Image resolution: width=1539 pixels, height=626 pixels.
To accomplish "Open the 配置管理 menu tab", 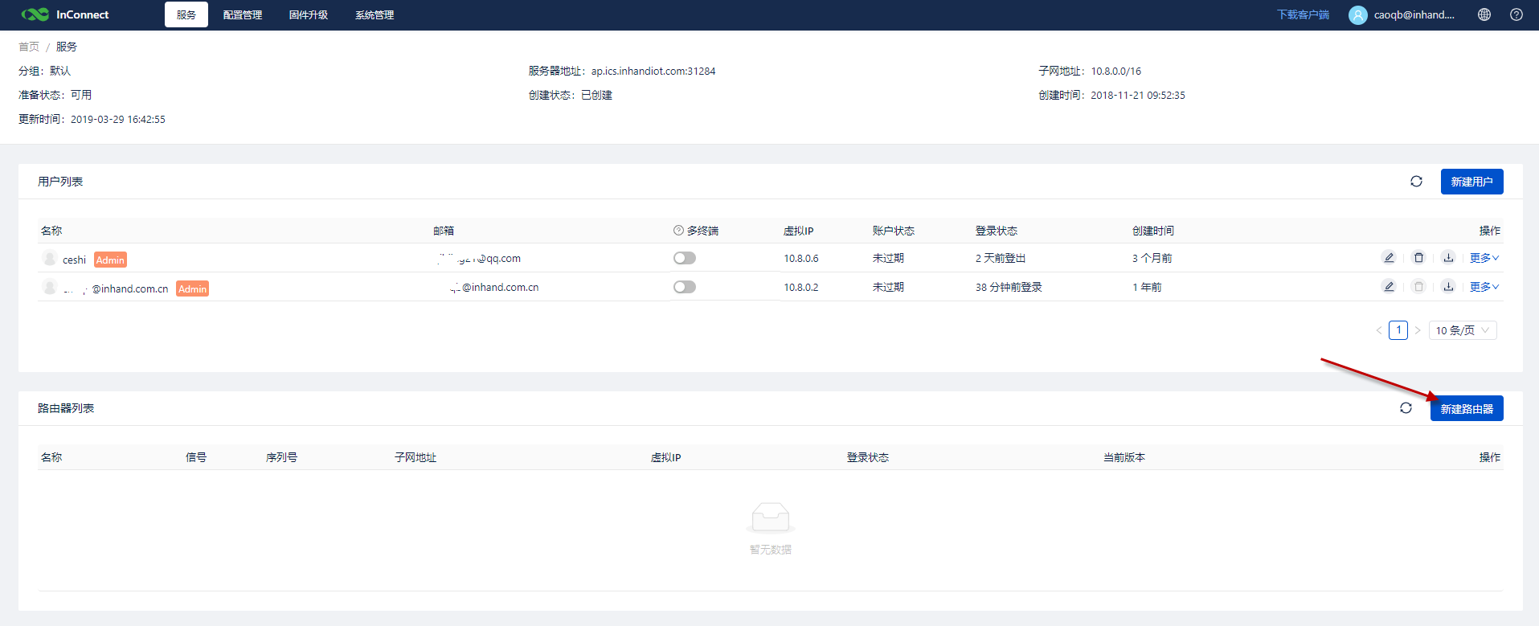I will point(243,14).
